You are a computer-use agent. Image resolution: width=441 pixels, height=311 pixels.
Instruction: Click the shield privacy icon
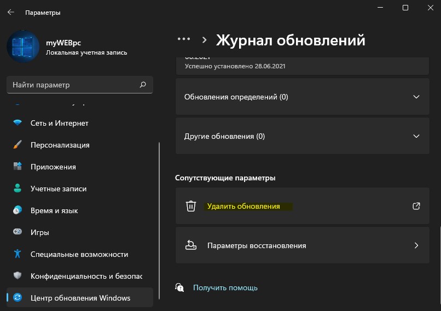tap(18, 275)
